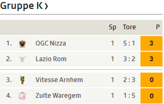Click Lazio Rom's orange points cell

pos(151,59)
